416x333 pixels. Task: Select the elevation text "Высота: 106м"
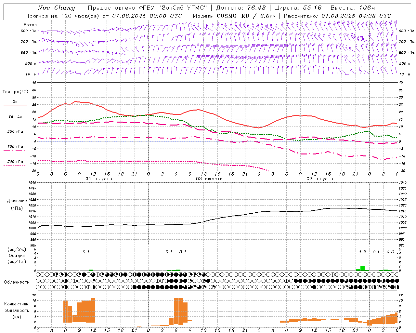[x=353, y=8]
